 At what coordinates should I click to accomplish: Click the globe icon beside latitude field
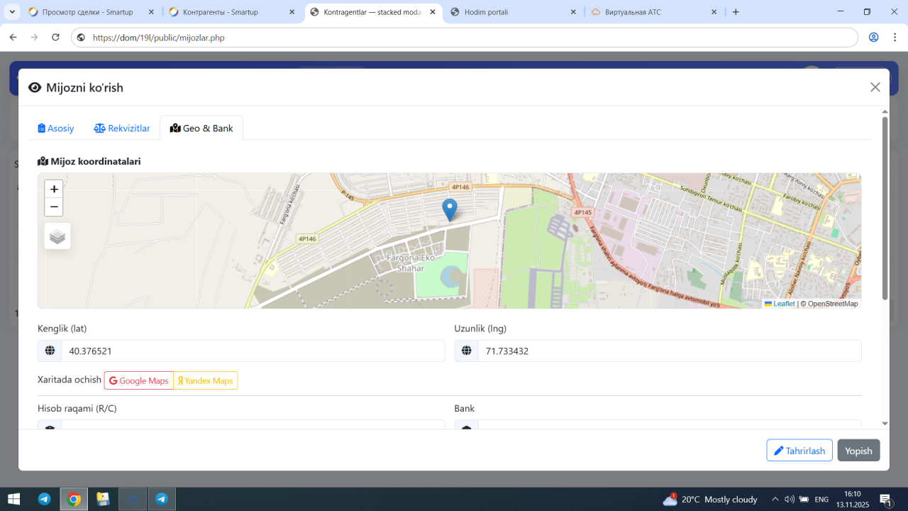(50, 351)
